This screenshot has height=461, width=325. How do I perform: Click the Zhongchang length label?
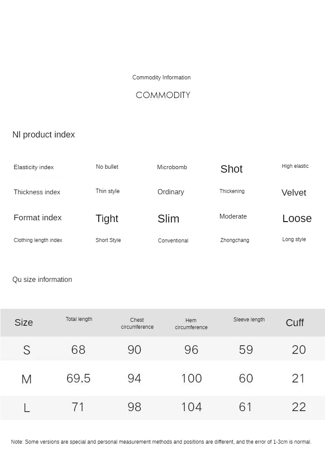tap(234, 240)
